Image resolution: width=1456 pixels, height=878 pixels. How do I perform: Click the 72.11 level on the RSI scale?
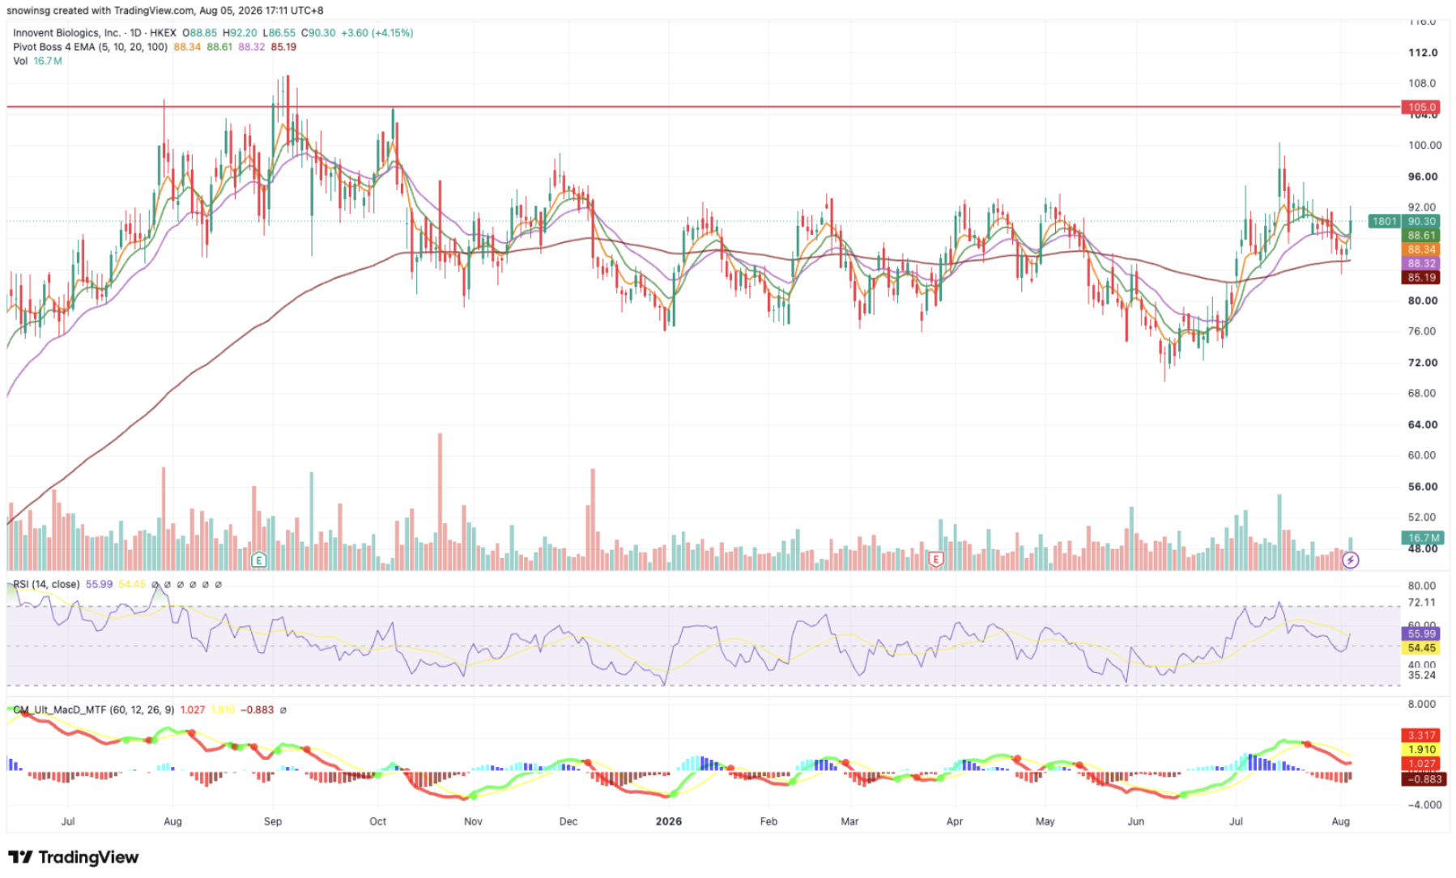point(1422,603)
